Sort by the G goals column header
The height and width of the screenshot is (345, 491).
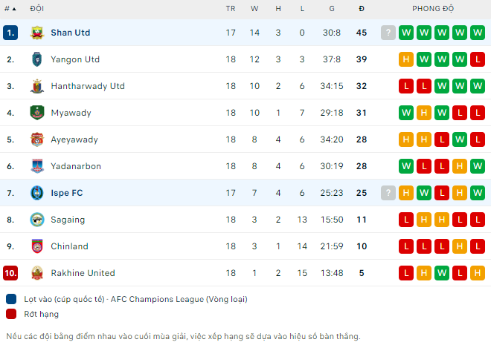(332, 9)
